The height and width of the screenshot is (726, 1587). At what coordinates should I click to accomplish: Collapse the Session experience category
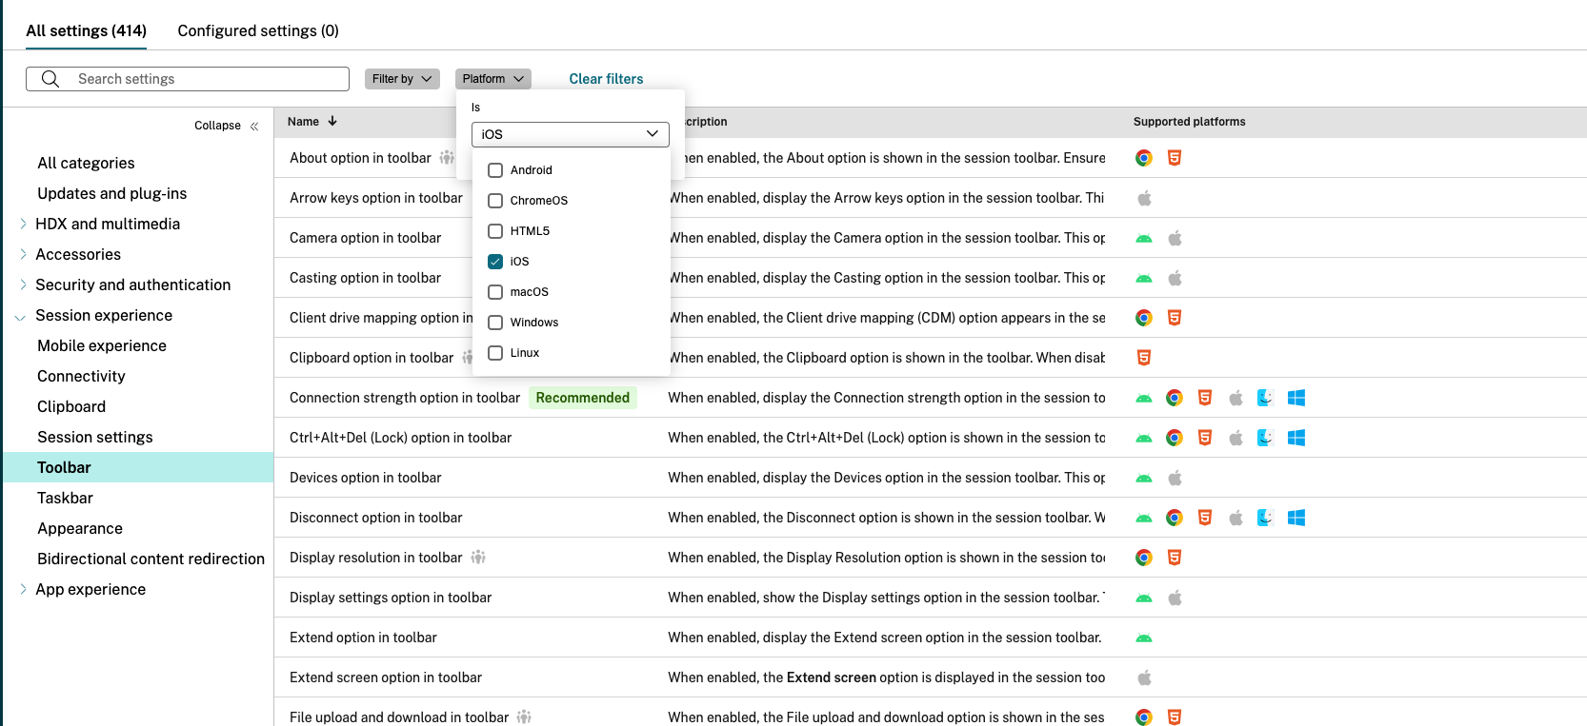(20, 317)
